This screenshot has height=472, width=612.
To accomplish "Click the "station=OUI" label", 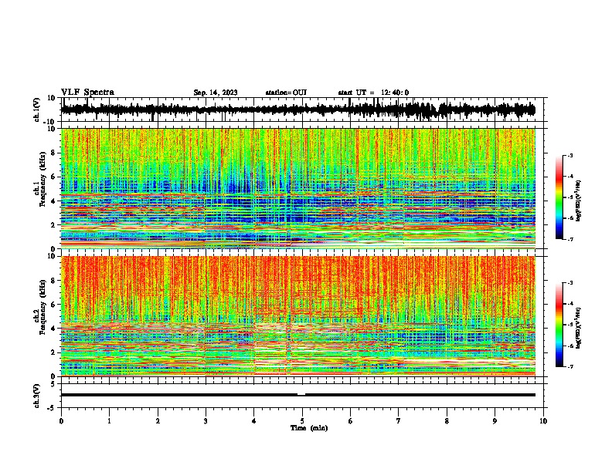I will pyautogui.click(x=286, y=93).
